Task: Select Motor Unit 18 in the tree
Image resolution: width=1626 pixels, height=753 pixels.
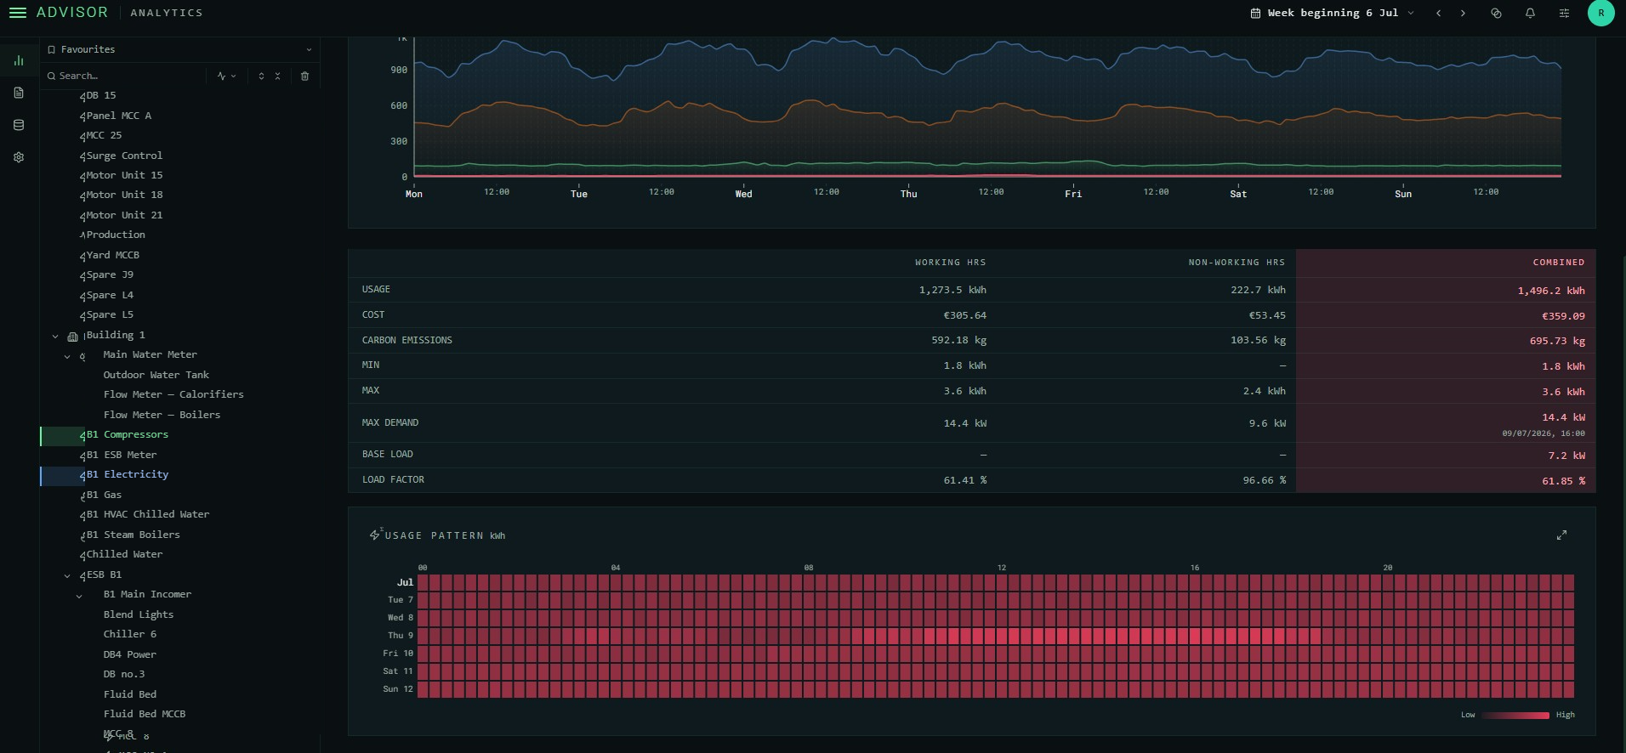Action: [124, 195]
